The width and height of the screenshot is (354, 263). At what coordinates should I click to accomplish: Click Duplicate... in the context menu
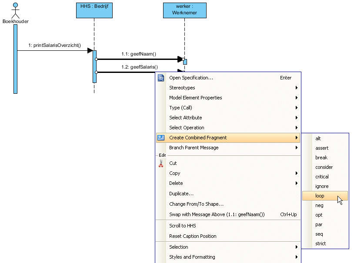tap(181, 194)
